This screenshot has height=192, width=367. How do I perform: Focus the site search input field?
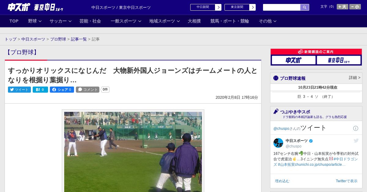click(x=282, y=7)
